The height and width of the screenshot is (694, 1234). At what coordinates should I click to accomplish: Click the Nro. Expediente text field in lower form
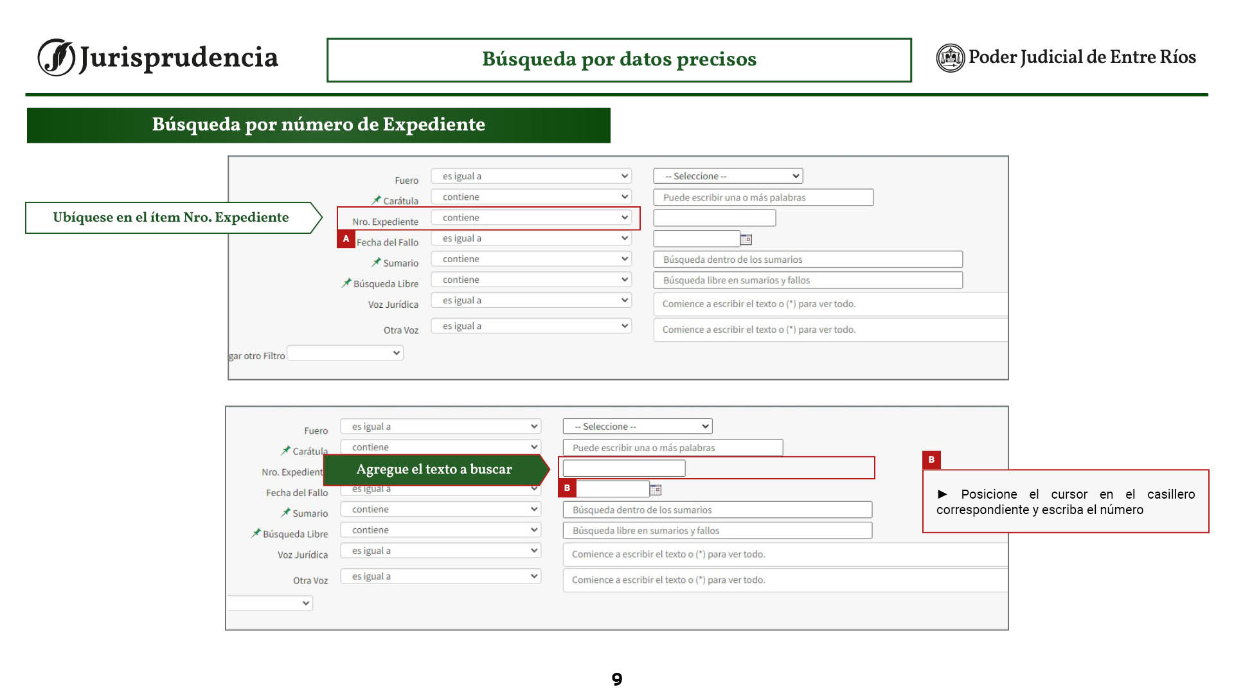coord(624,468)
